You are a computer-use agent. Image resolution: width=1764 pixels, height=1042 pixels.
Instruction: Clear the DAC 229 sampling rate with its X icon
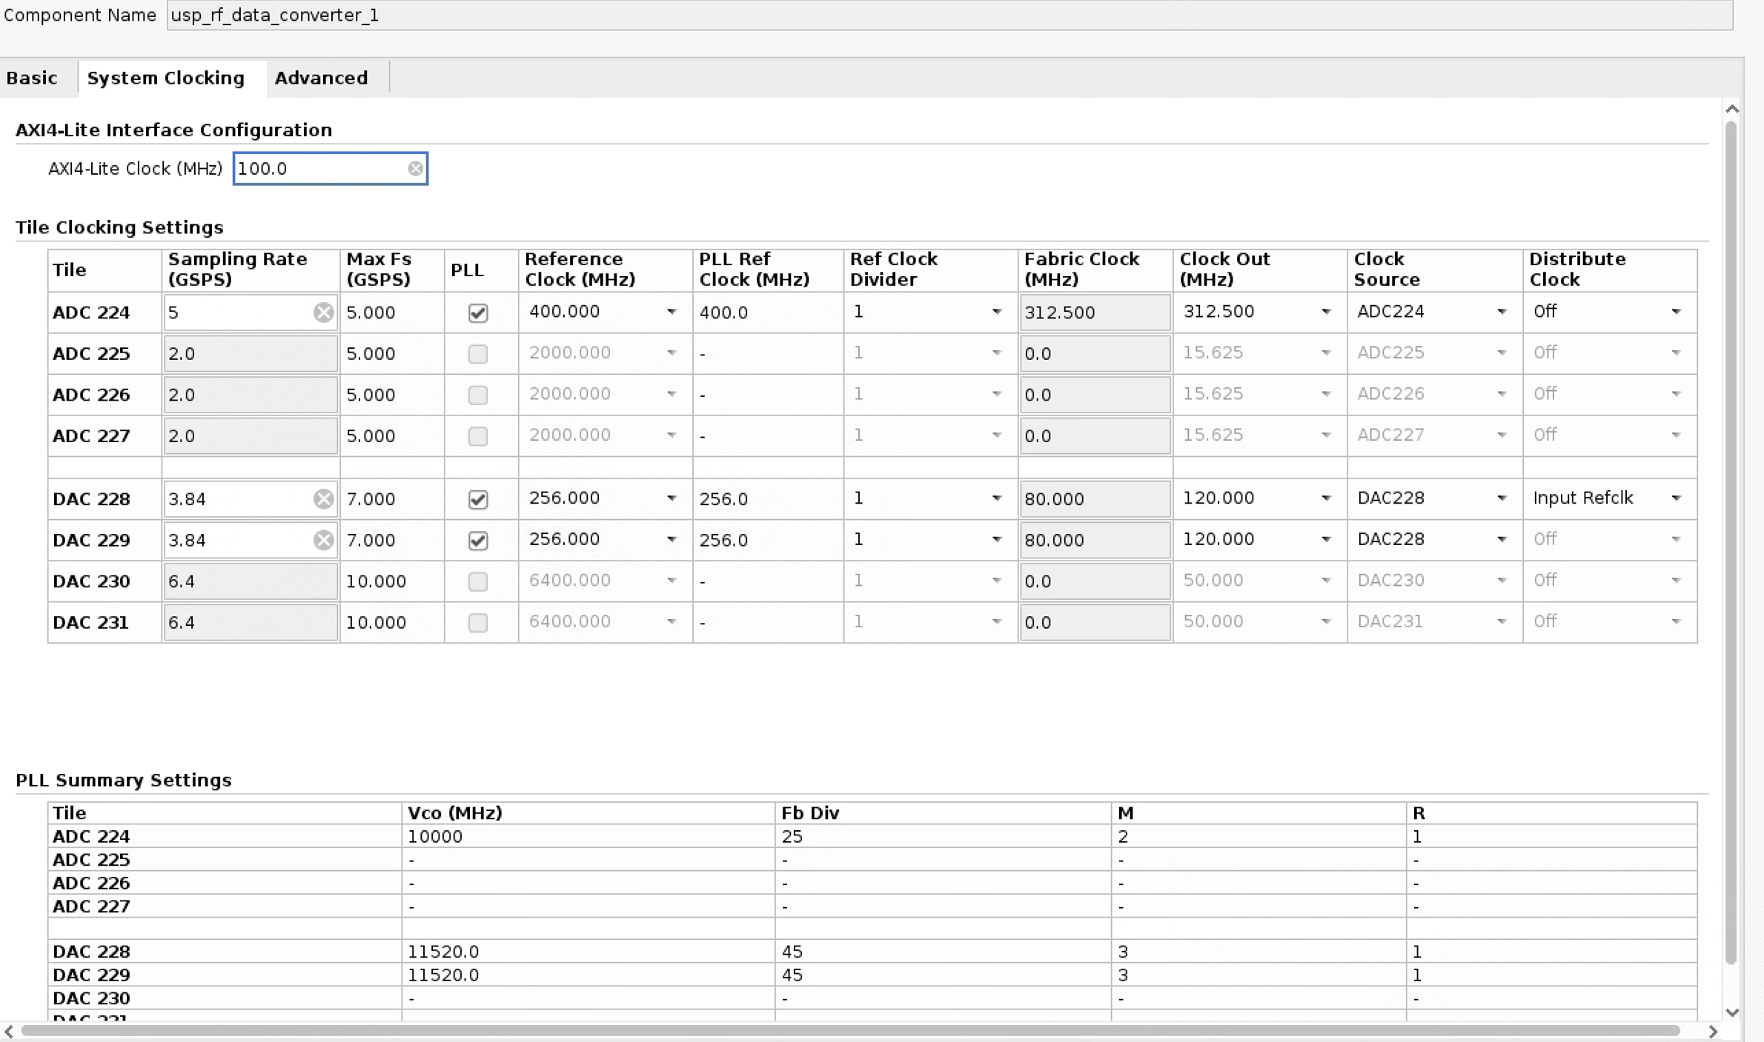[323, 541]
